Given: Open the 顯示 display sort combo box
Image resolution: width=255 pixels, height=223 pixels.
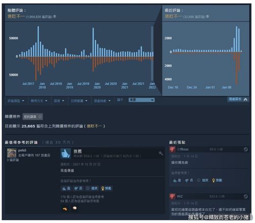Looking at the screenshot, I should point(142,100).
